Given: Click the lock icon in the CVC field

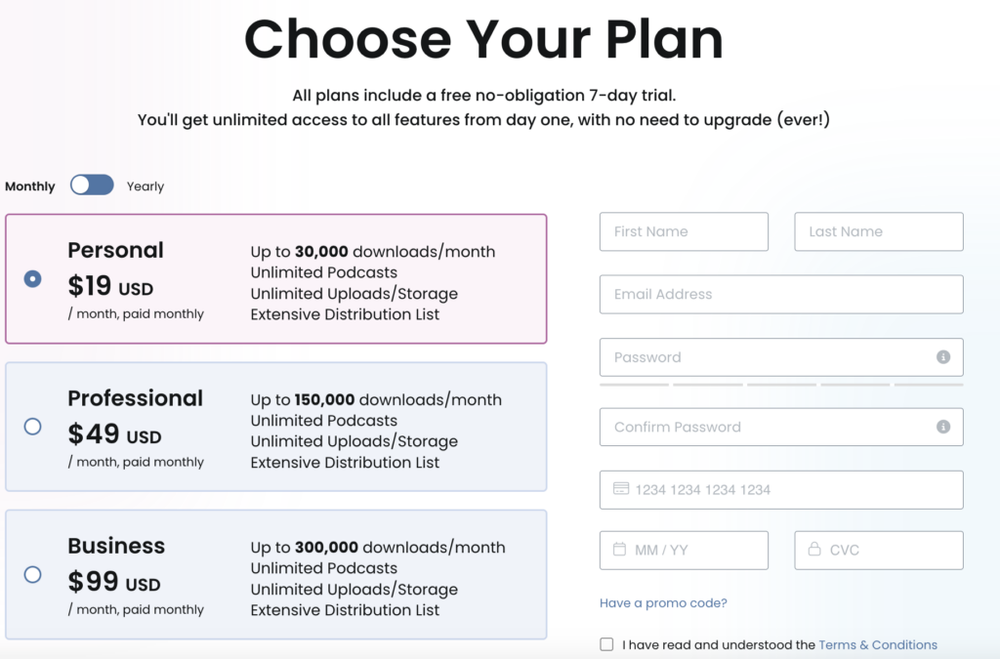Looking at the screenshot, I should click(814, 550).
